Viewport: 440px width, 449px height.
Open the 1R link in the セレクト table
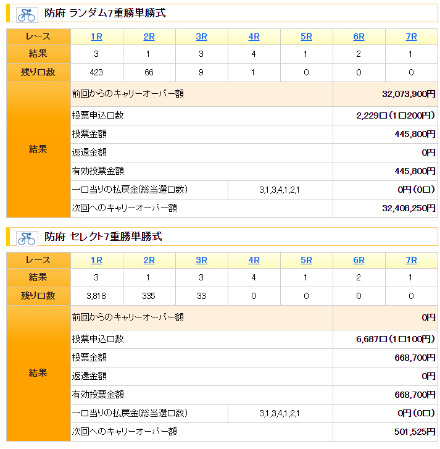click(x=96, y=260)
